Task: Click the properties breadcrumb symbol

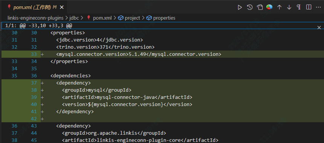Action: [x=164, y=18]
